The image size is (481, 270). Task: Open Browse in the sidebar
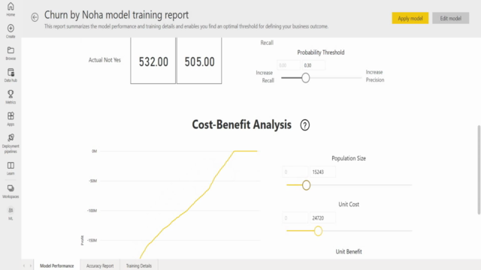(x=11, y=53)
